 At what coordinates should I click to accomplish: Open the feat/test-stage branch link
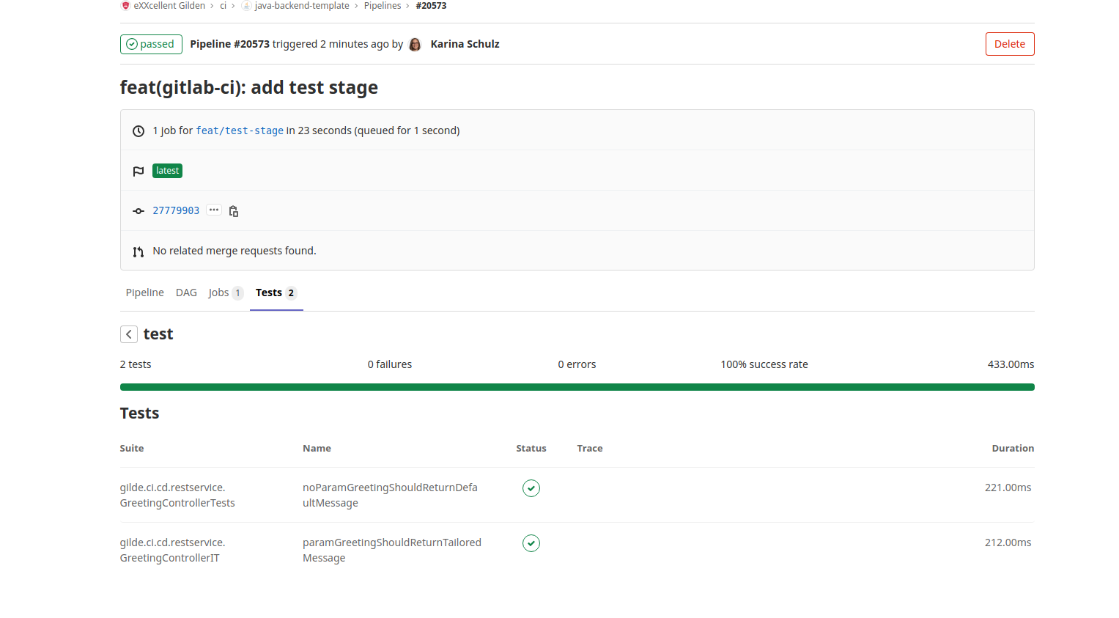pyautogui.click(x=240, y=130)
